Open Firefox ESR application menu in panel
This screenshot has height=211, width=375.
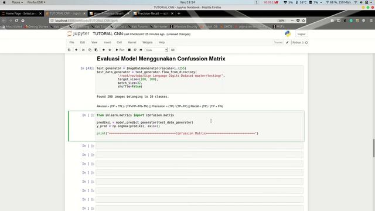36,2
